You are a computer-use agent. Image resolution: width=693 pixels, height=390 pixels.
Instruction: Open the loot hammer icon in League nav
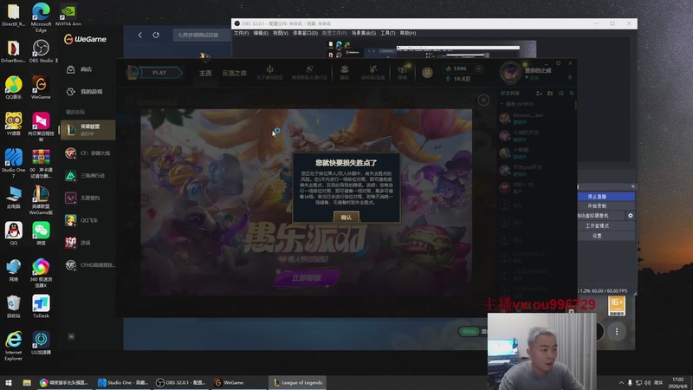373,72
